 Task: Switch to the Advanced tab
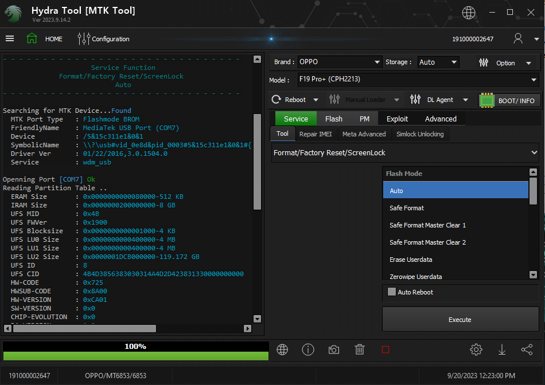[x=441, y=119]
